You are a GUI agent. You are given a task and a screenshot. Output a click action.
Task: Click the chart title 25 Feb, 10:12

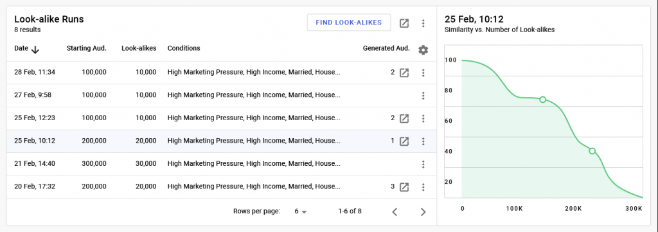tap(474, 19)
